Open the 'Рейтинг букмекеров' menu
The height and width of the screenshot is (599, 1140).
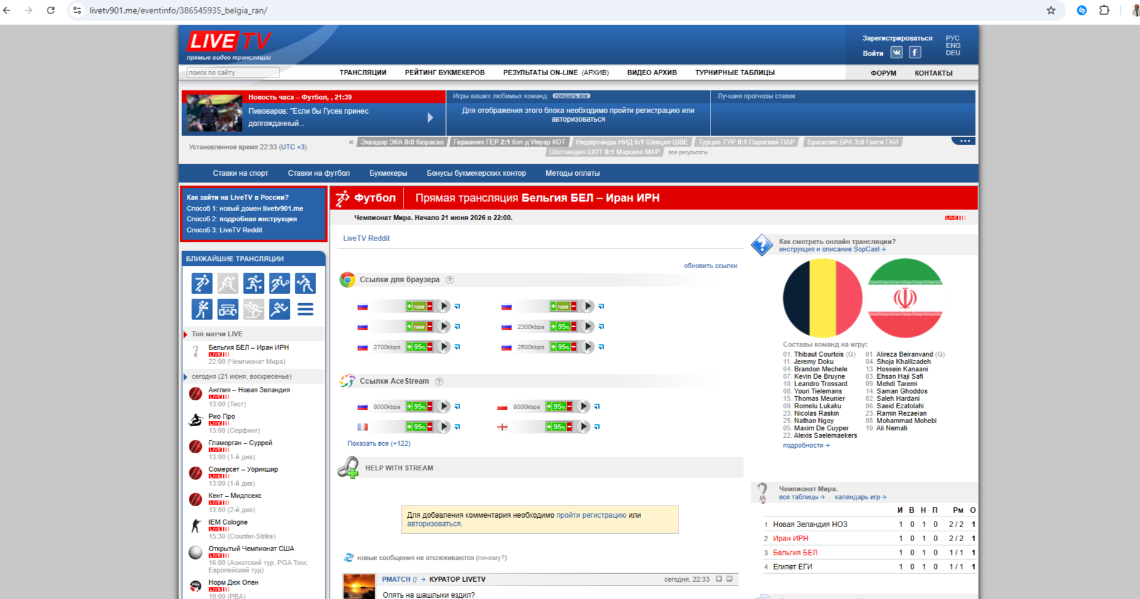coord(445,73)
